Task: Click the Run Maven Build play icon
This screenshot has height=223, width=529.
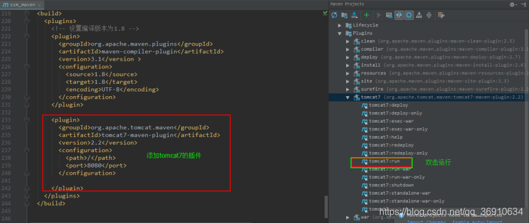Action: pyautogui.click(x=379, y=15)
